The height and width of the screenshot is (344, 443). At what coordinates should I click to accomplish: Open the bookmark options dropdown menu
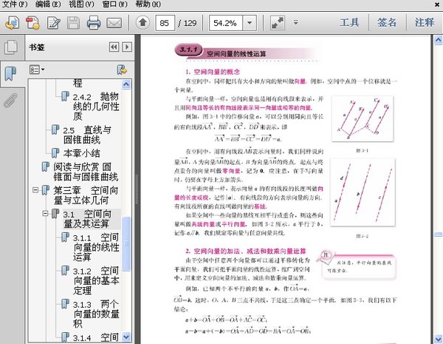(x=38, y=70)
